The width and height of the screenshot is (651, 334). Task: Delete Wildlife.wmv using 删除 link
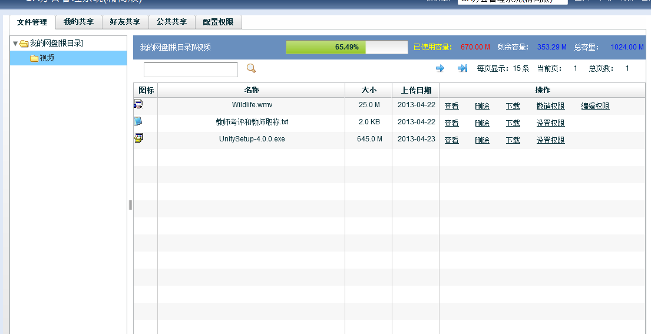[x=482, y=106]
